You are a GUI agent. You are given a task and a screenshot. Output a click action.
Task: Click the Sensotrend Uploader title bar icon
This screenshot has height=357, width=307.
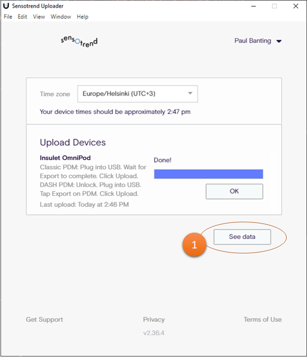[6, 6]
